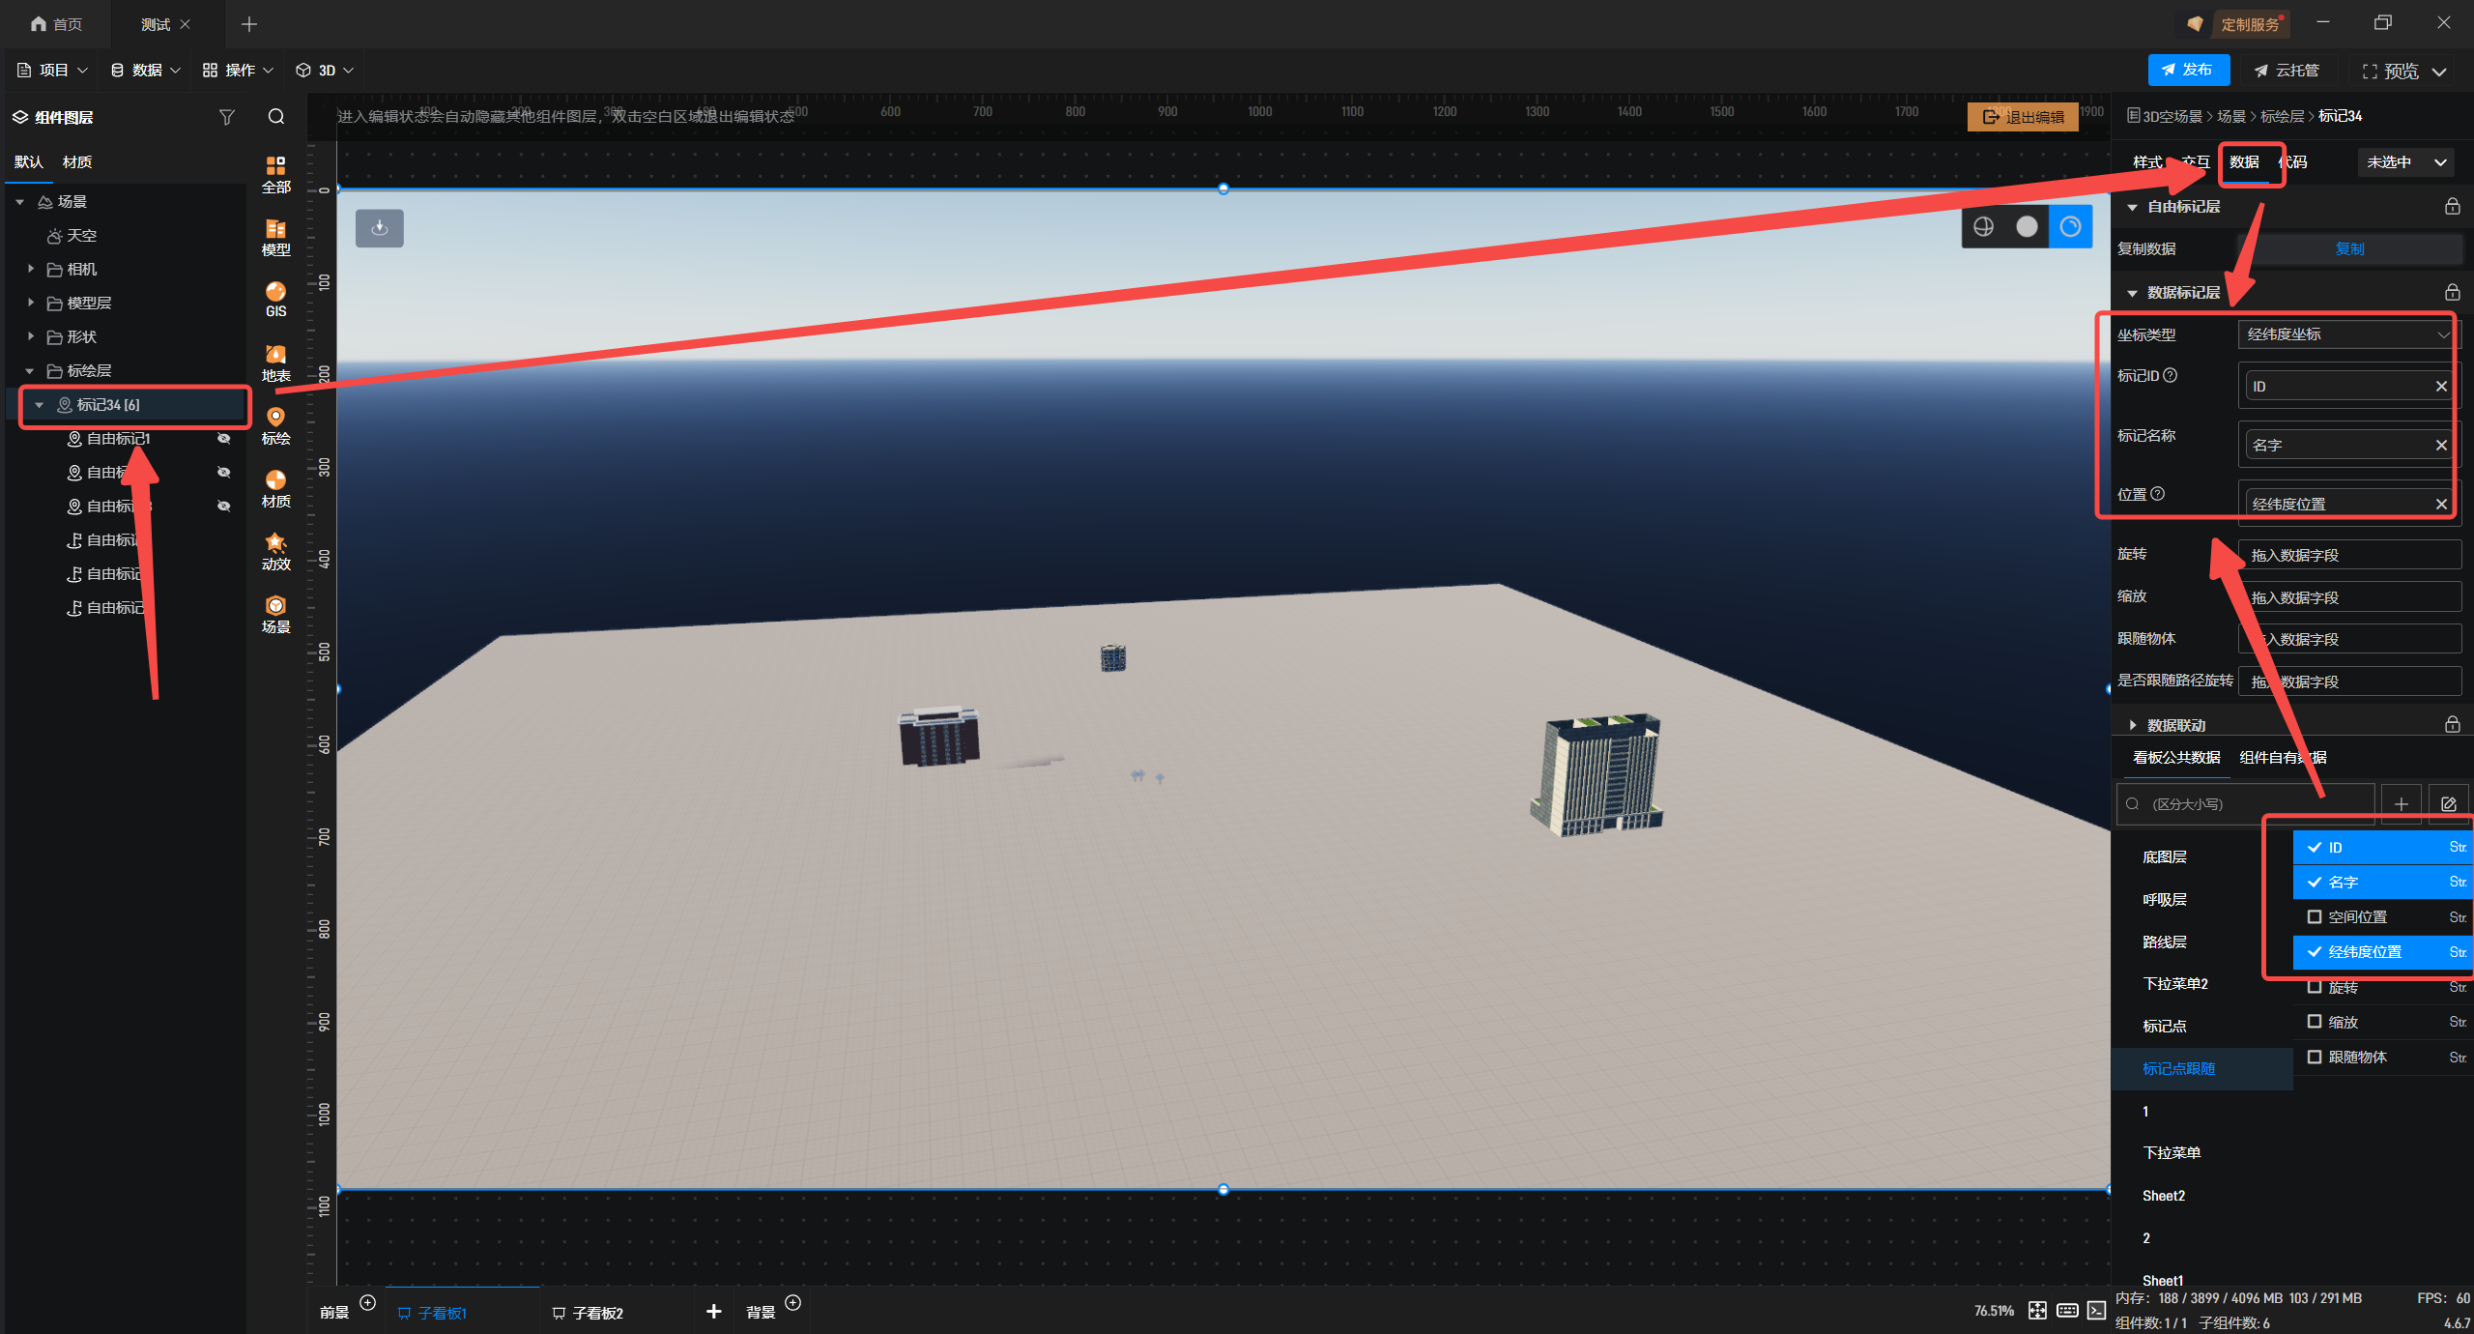Check the 空间位置 field checkbox

(2315, 916)
